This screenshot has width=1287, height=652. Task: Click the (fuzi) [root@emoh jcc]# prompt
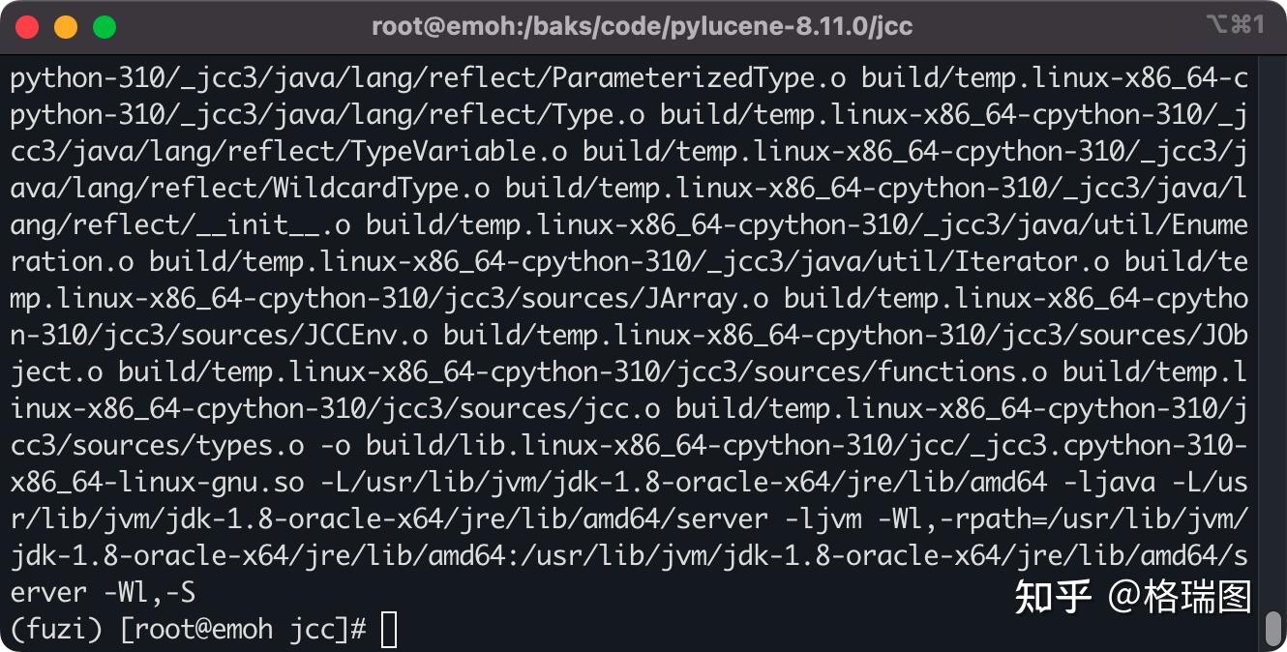pos(189,629)
